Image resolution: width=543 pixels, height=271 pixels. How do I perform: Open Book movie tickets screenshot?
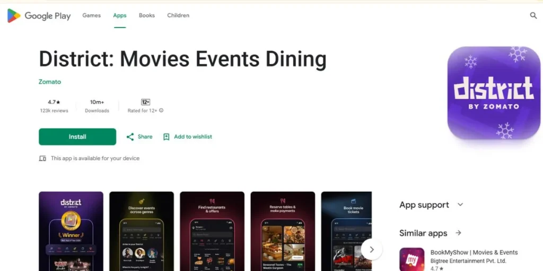pos(346,231)
